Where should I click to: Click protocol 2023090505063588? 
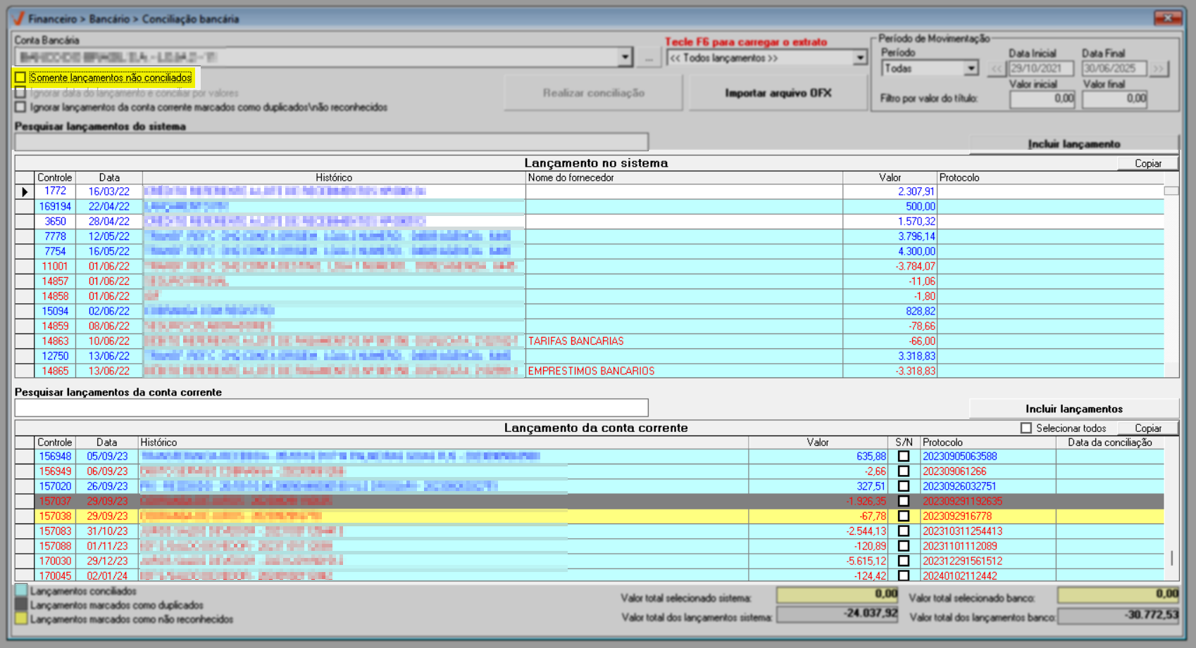click(x=960, y=457)
